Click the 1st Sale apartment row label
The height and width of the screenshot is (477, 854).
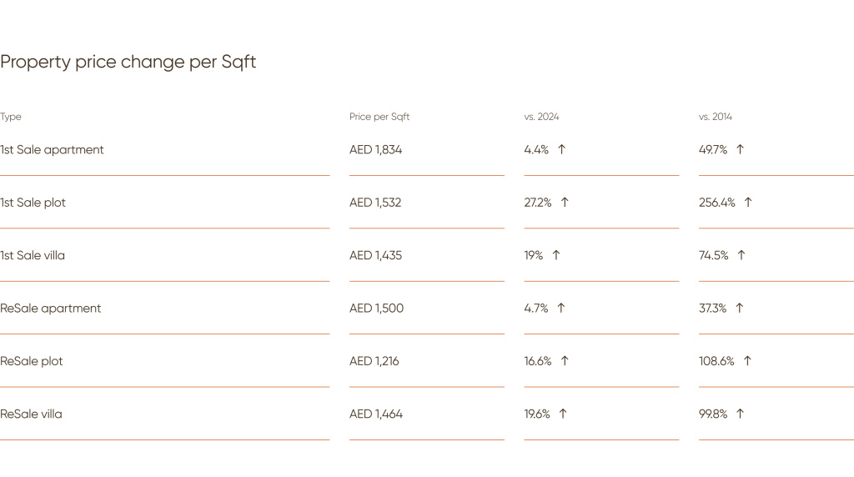pyautogui.click(x=52, y=150)
